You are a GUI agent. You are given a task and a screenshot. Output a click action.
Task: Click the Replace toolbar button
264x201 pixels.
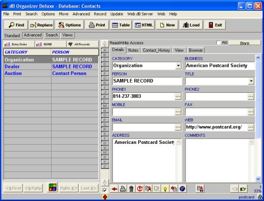coord(41,25)
